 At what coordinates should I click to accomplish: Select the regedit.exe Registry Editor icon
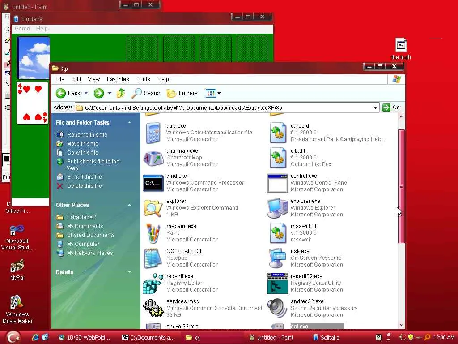[x=153, y=284]
